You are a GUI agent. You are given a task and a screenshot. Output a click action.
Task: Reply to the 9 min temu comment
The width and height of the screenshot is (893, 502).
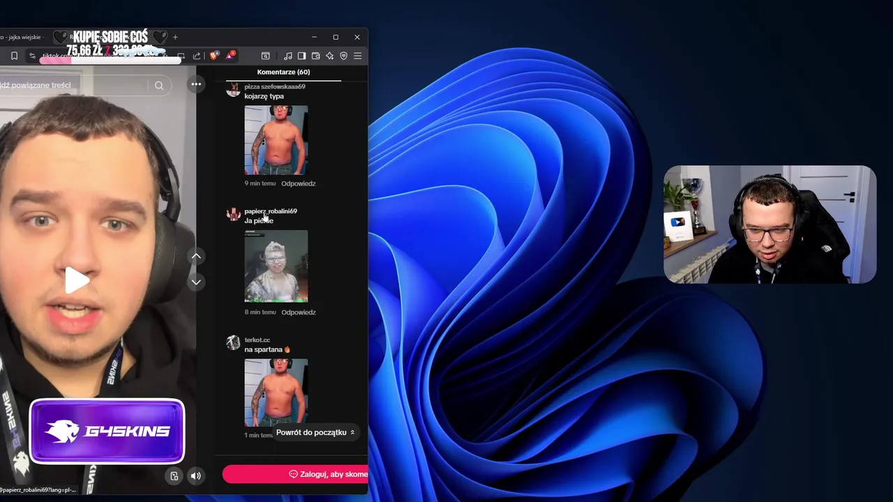(299, 183)
